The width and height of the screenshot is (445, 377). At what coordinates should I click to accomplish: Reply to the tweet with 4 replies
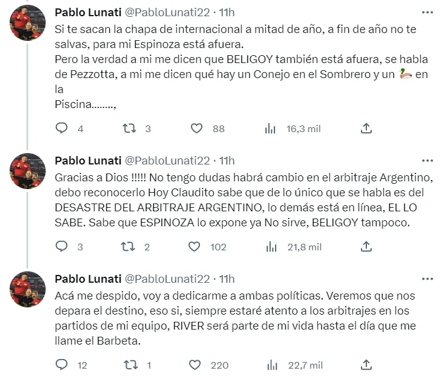tap(61, 128)
